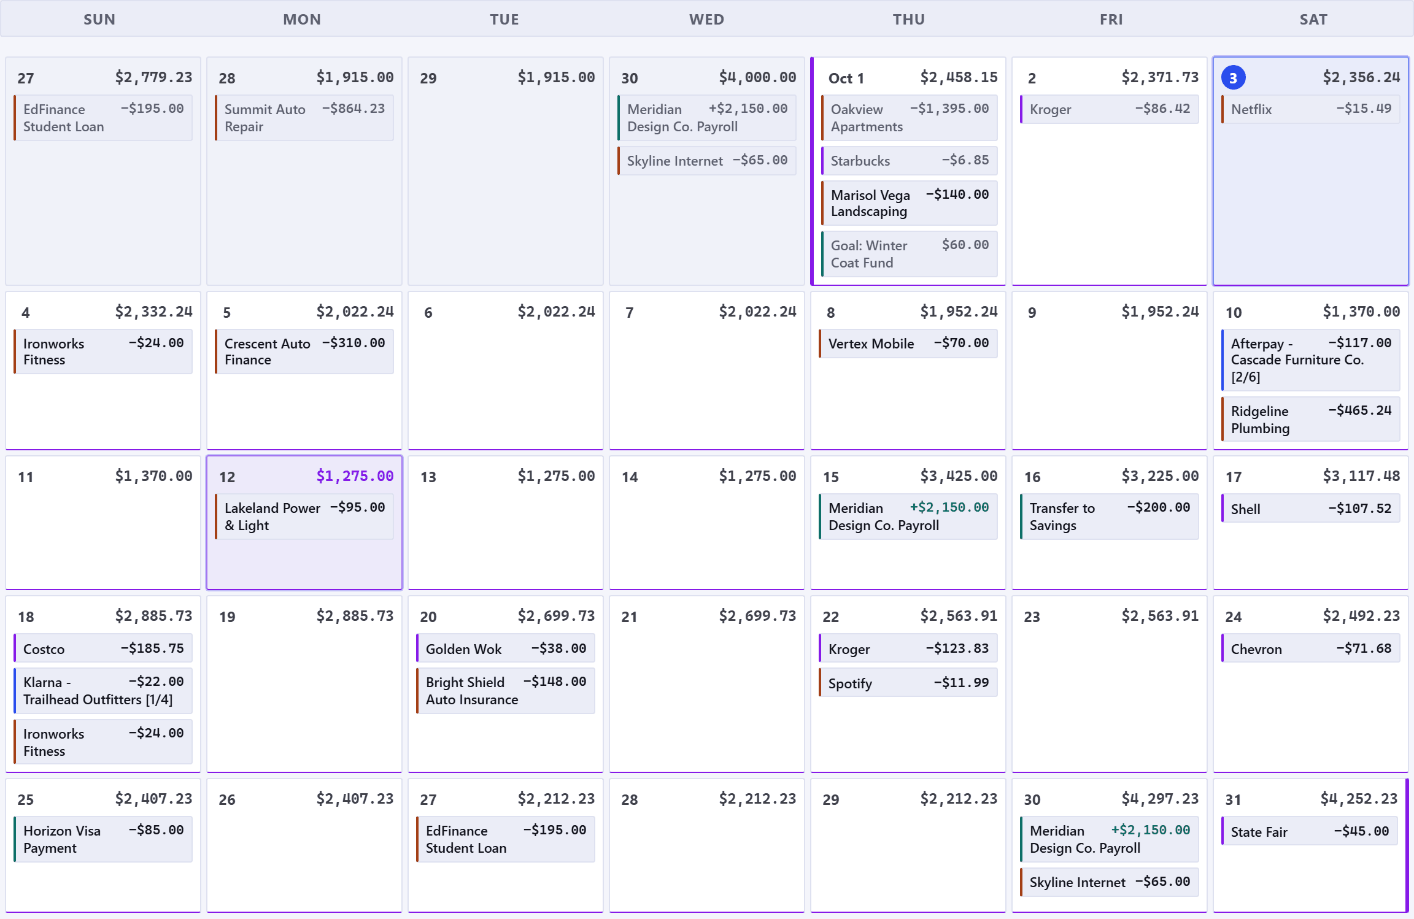Select the empty day cell for October 19
The width and height of the screenshot is (1414, 919).
pos(304,684)
